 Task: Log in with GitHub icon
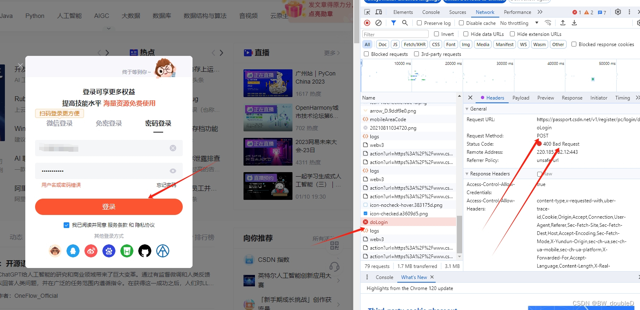click(x=145, y=251)
